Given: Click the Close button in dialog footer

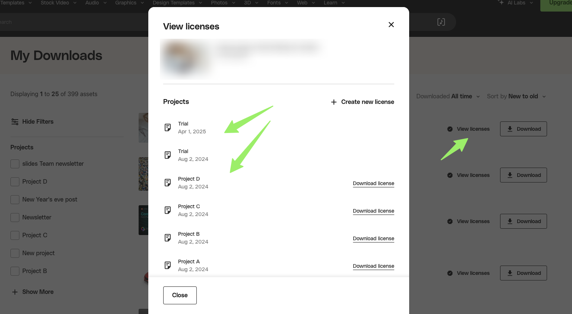Looking at the screenshot, I should 180,295.
